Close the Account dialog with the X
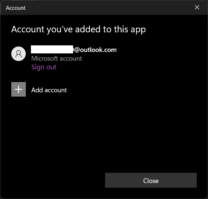Image resolution: width=208 pixels, height=199 pixels. [x=197, y=7]
